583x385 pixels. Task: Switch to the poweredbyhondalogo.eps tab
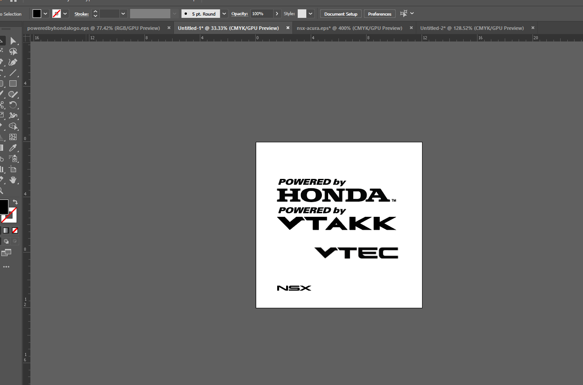pyautogui.click(x=93, y=28)
